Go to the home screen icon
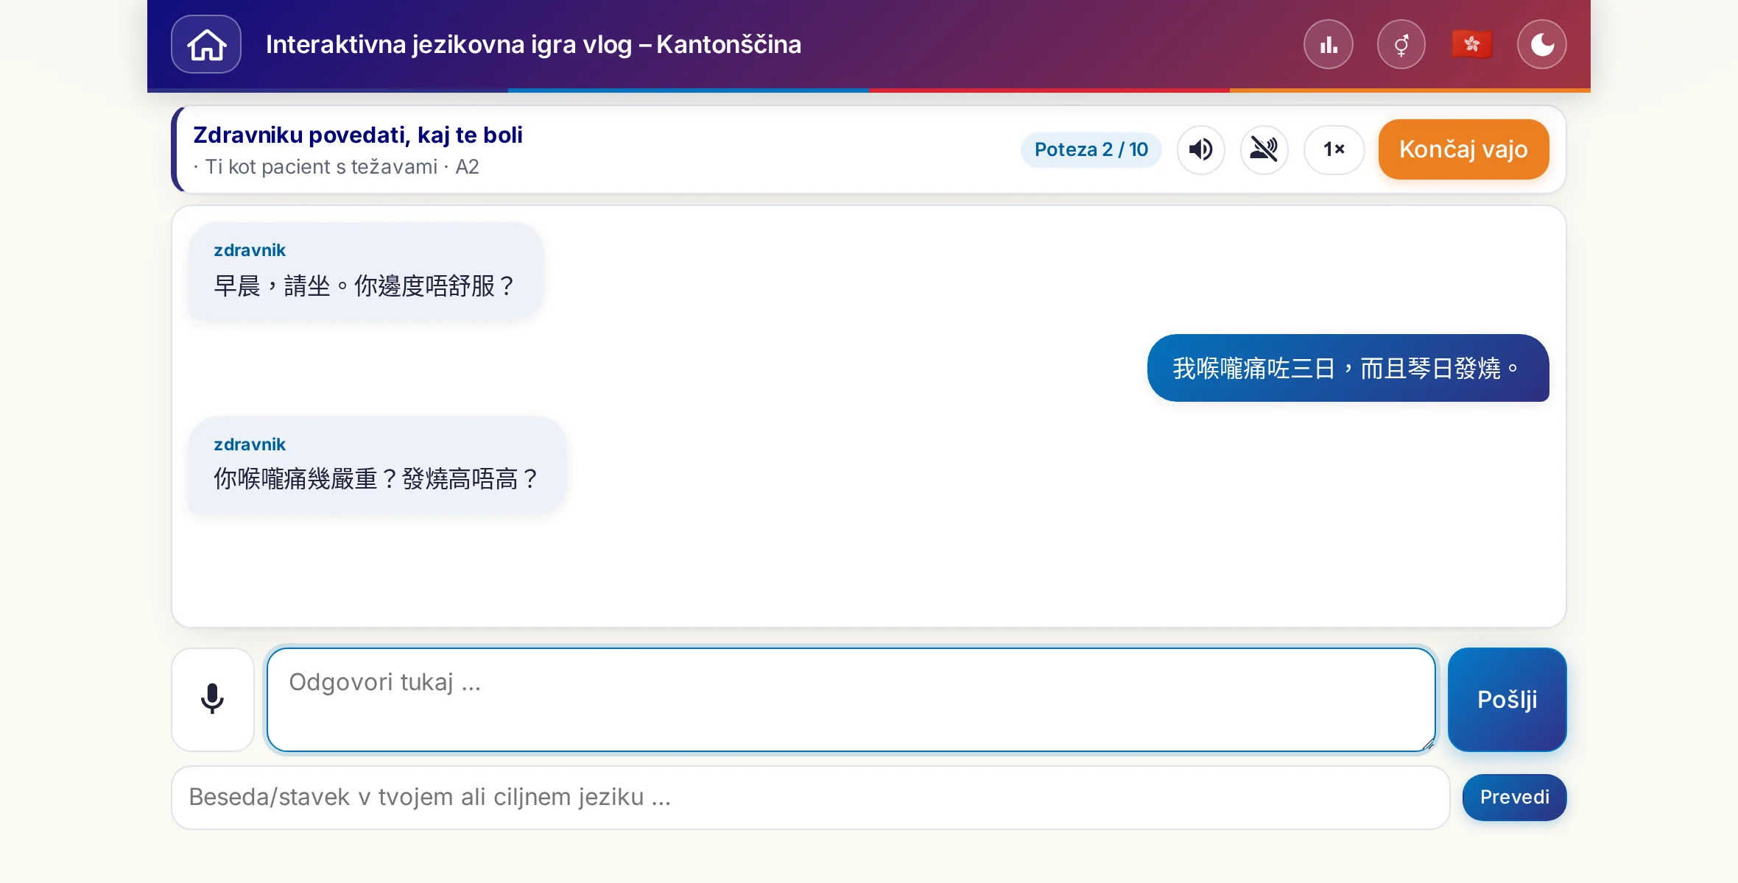 coord(206,44)
